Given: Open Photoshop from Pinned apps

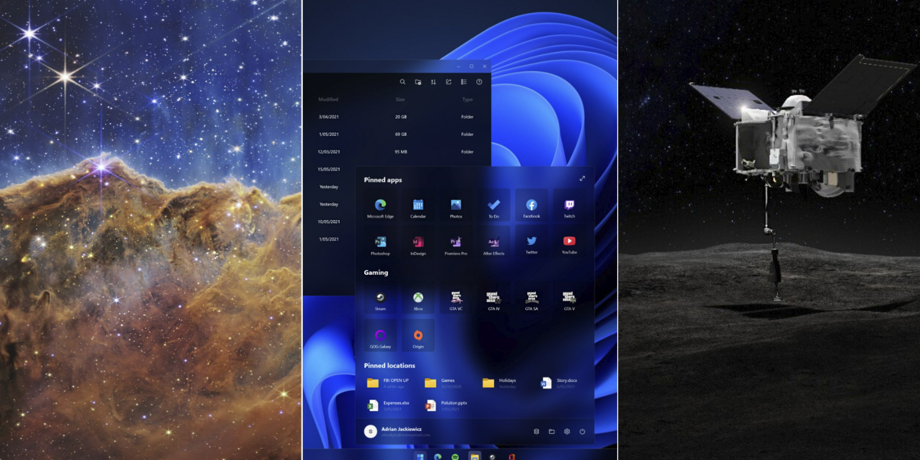Looking at the screenshot, I should 380,243.
